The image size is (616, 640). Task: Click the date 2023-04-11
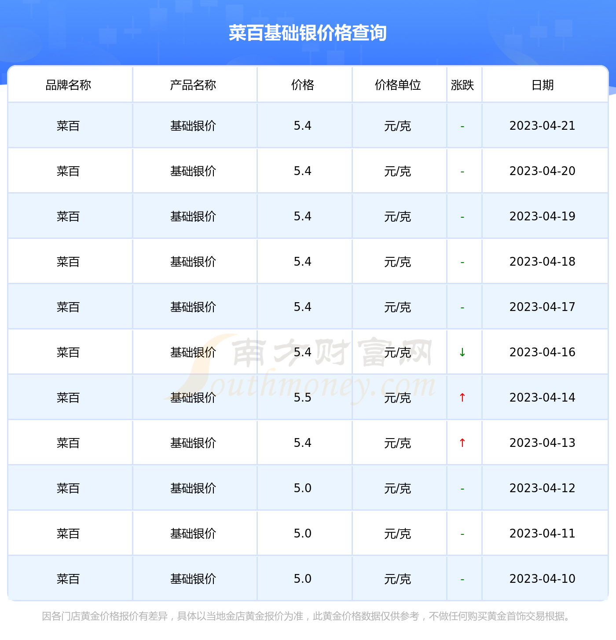click(x=543, y=534)
